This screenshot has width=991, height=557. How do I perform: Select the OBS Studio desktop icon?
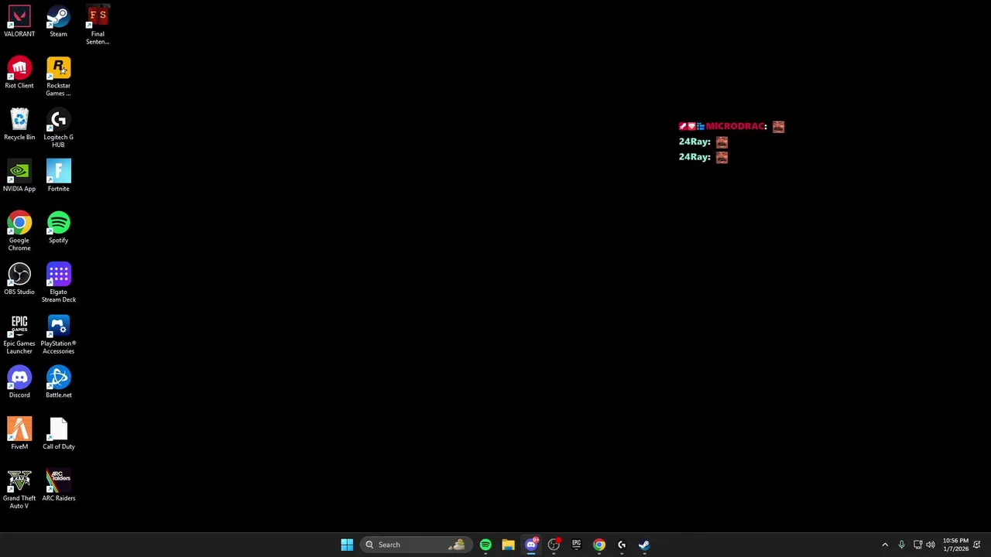point(19,279)
